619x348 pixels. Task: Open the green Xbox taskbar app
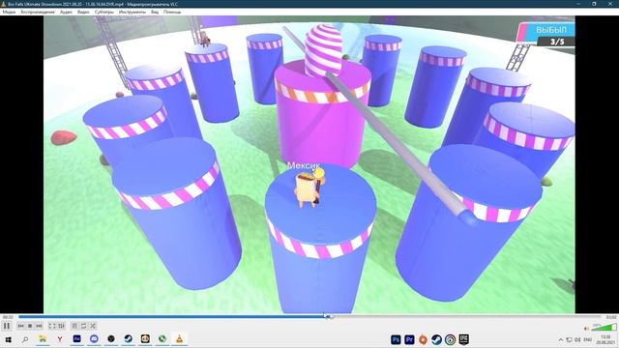pos(162,339)
